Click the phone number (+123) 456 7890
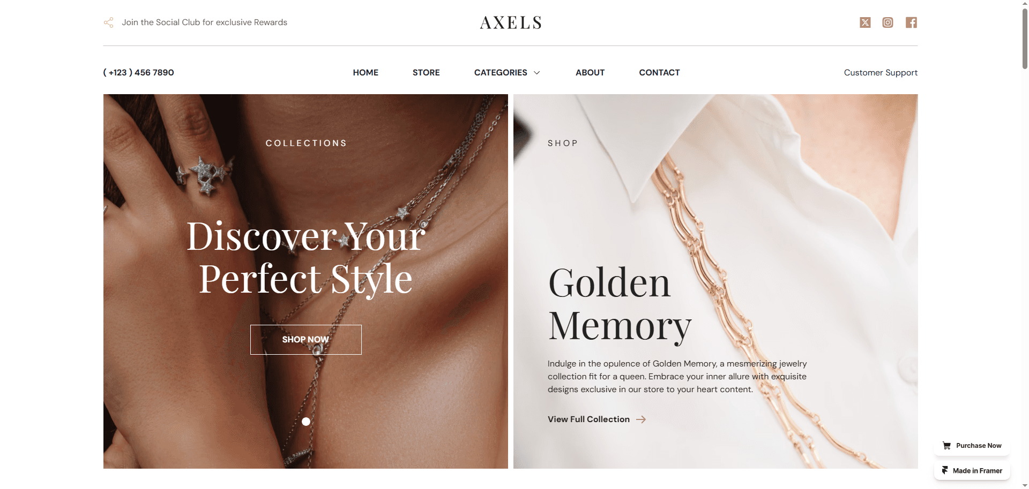 [x=138, y=73]
